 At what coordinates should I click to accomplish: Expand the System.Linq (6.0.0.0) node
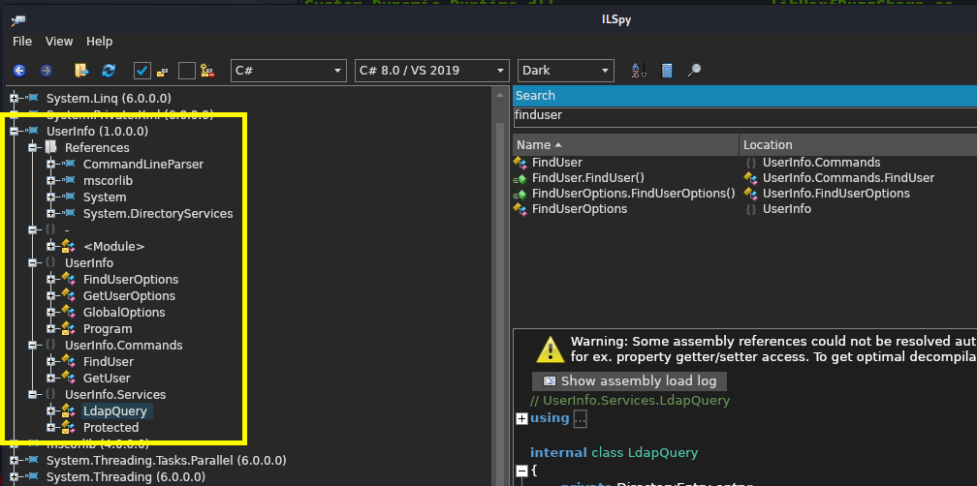15,99
